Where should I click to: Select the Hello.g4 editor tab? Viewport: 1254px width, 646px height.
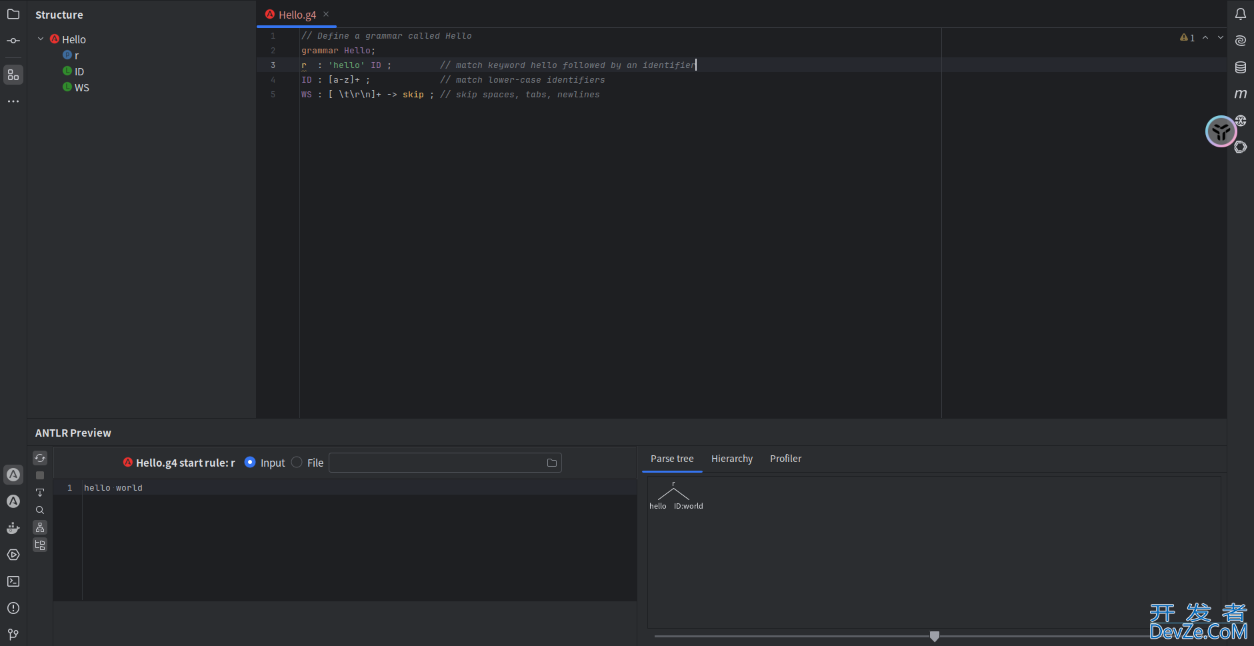point(297,15)
